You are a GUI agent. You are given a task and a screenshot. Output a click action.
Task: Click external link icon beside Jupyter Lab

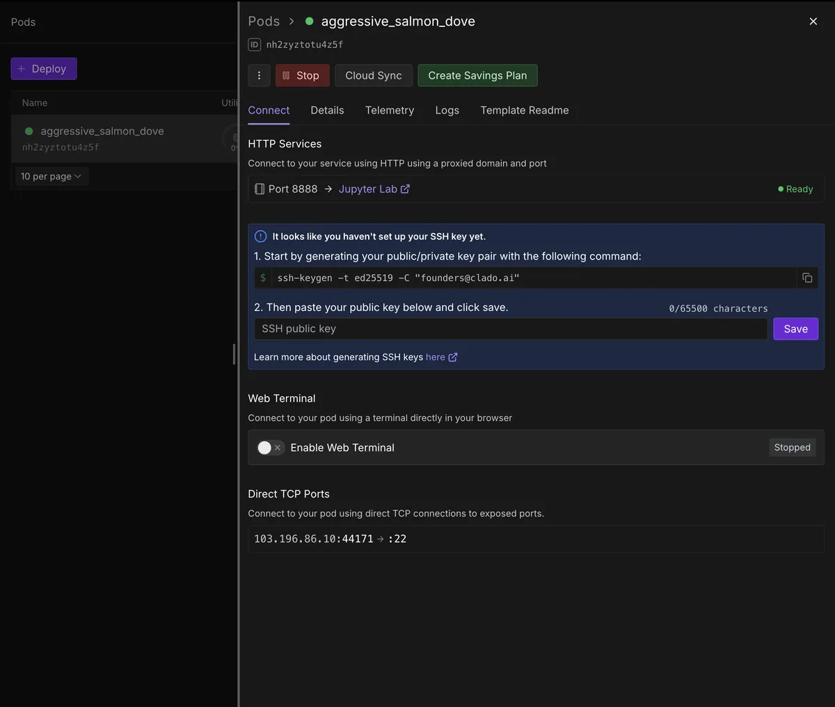tap(405, 189)
